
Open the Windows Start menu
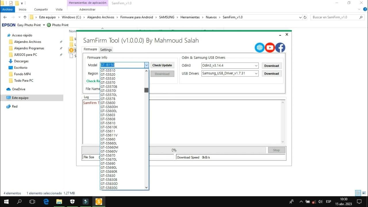coord(6,202)
